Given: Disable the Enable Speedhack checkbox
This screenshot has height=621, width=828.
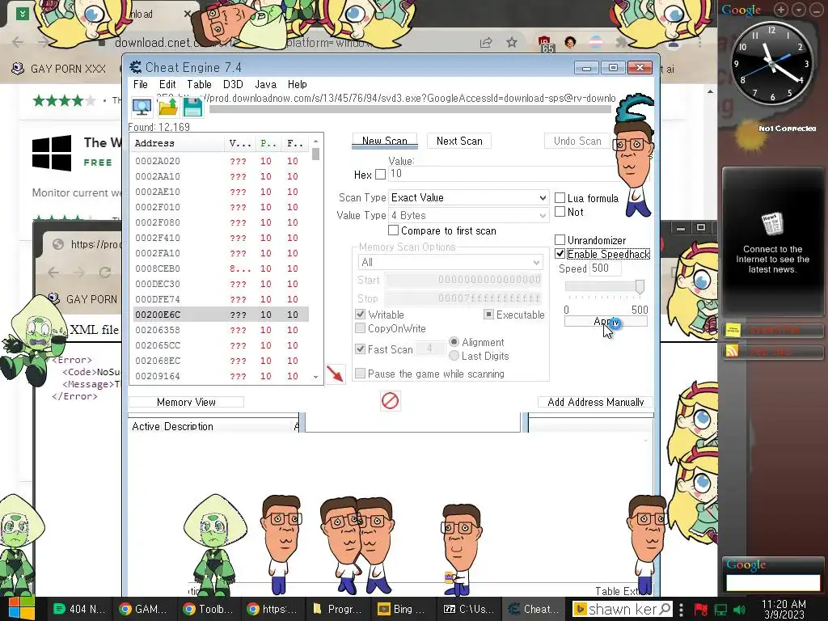Looking at the screenshot, I should tap(560, 254).
